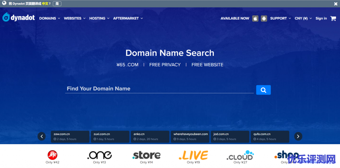Select the .ME domain logo
This screenshot has height=168, width=340.
[52, 155]
